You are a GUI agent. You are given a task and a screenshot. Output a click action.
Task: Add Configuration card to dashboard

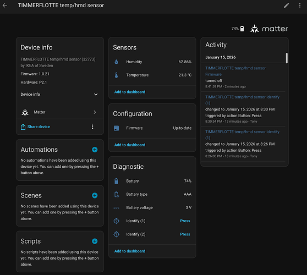[x=130, y=145]
